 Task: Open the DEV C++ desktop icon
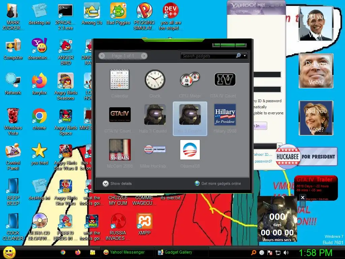pos(170,17)
